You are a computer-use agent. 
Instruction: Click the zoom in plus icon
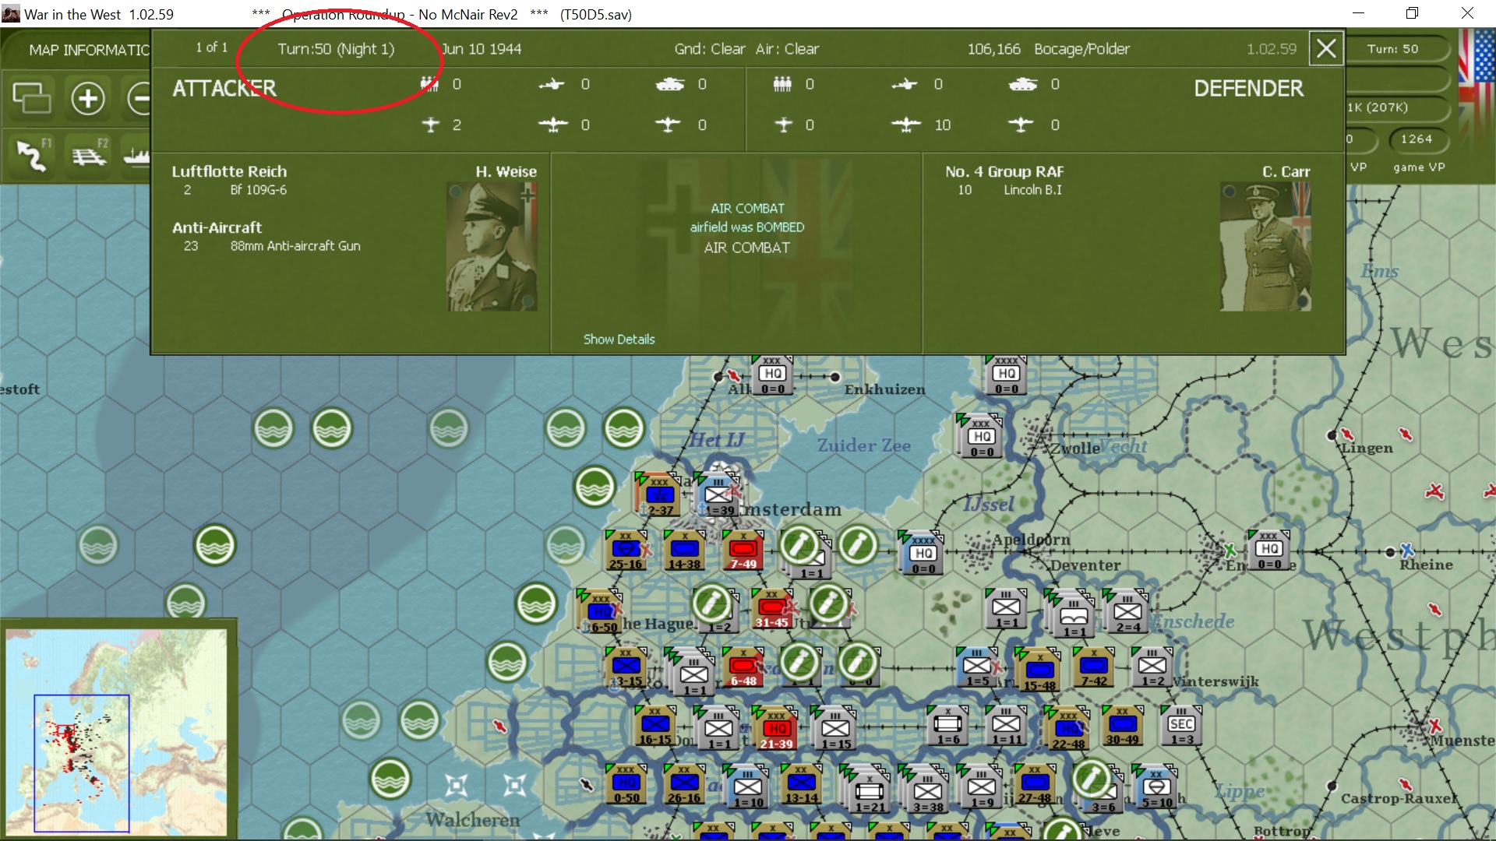(88, 98)
